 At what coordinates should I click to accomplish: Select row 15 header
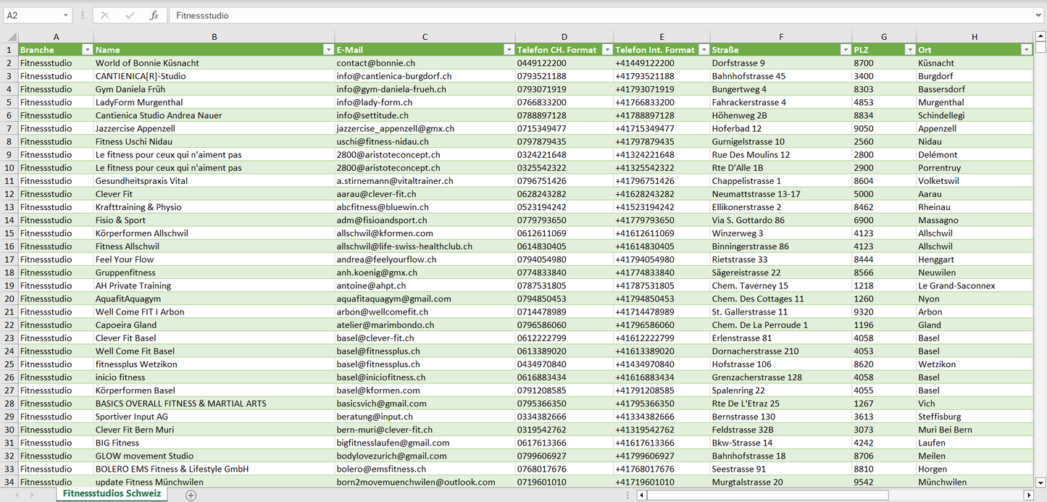(x=9, y=233)
